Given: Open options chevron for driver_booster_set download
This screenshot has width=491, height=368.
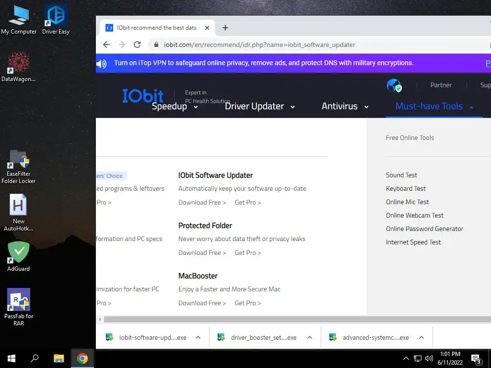Looking at the screenshot, I should pyautogui.click(x=310, y=337).
